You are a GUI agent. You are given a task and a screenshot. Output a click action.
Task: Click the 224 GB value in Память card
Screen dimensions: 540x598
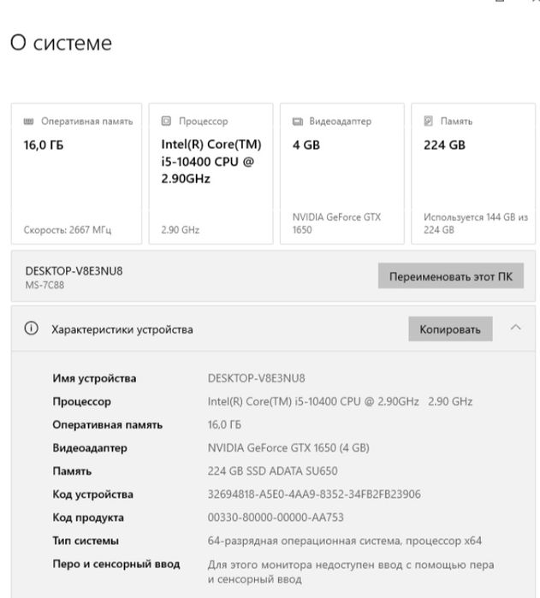point(444,145)
